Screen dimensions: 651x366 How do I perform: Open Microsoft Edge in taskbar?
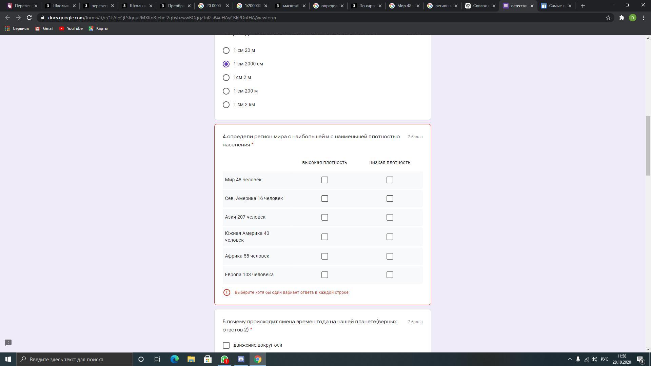click(174, 359)
